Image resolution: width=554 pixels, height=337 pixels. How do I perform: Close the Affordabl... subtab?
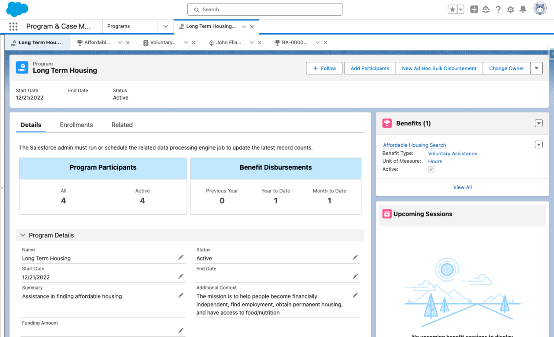tap(128, 42)
